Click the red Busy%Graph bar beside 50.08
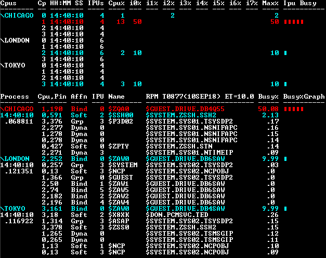 coord(294,109)
